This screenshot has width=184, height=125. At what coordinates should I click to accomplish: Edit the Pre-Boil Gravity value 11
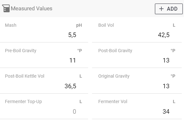(73, 61)
